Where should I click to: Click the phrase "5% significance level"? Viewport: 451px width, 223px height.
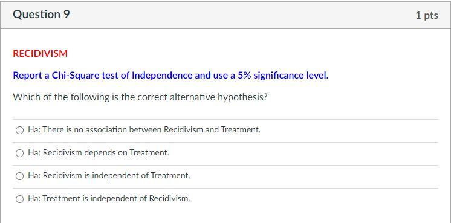[283, 76]
